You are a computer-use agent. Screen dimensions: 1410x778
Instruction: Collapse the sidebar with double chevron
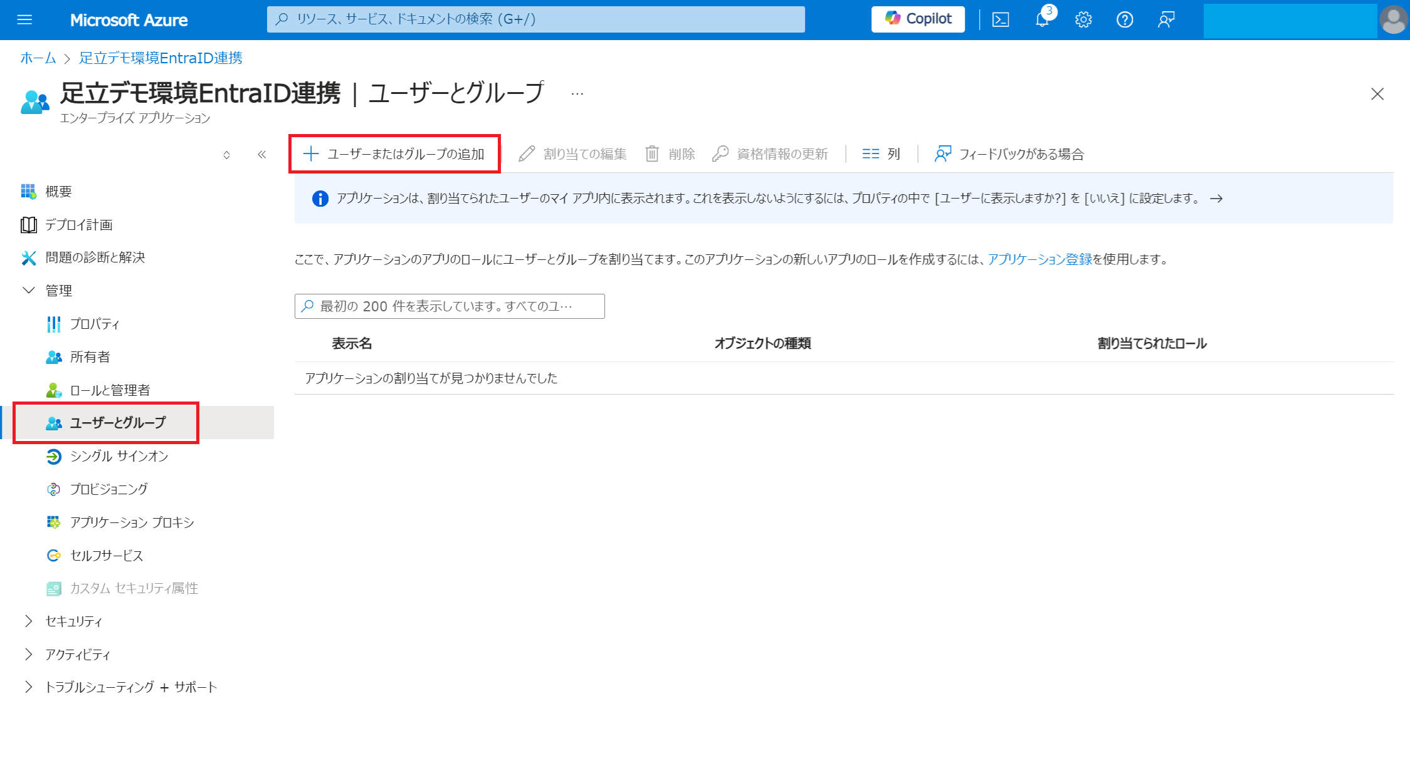click(x=262, y=155)
